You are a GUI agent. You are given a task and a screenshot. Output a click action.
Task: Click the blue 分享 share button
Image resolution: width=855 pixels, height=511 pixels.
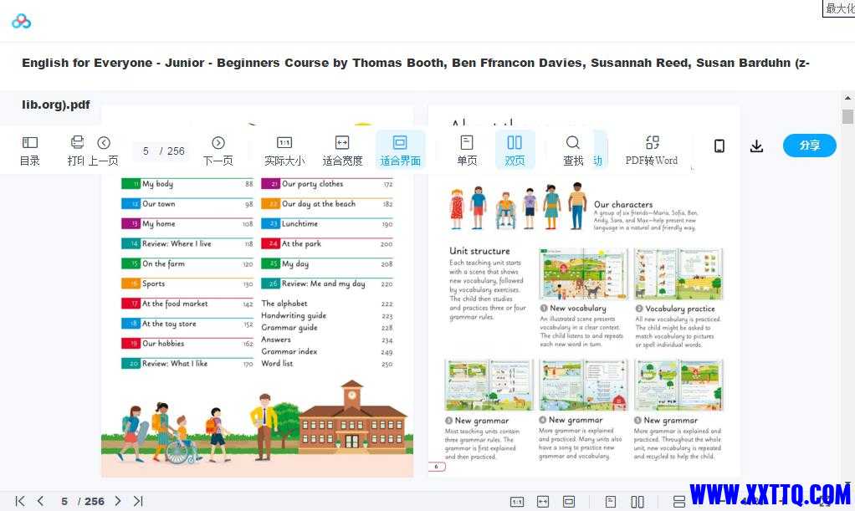coord(809,145)
